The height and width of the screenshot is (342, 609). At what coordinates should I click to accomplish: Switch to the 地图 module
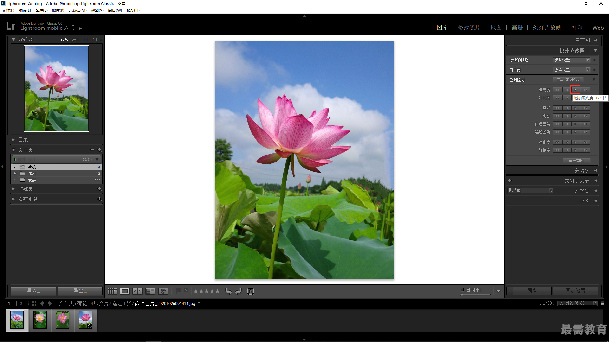pos(496,28)
